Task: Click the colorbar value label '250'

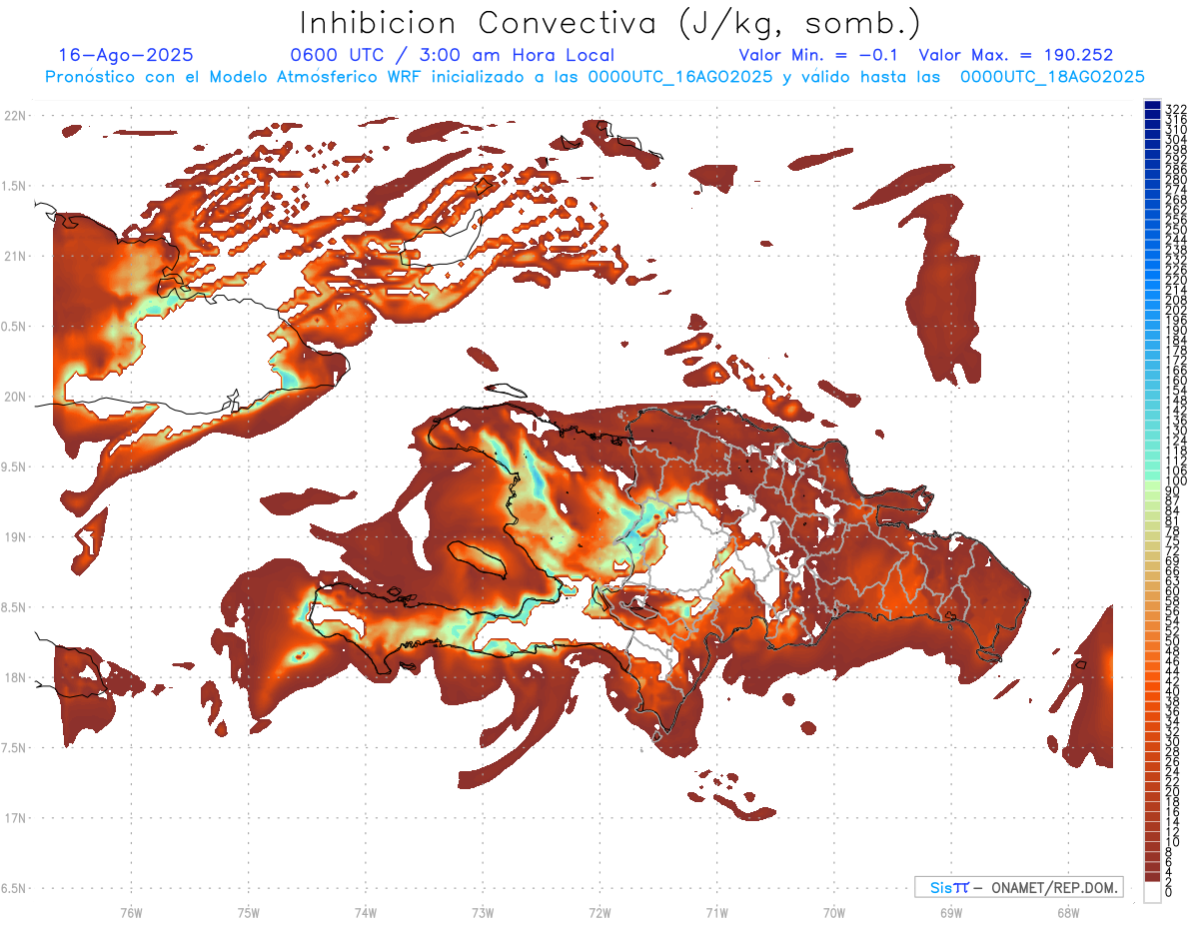Action: pyautogui.click(x=1175, y=230)
